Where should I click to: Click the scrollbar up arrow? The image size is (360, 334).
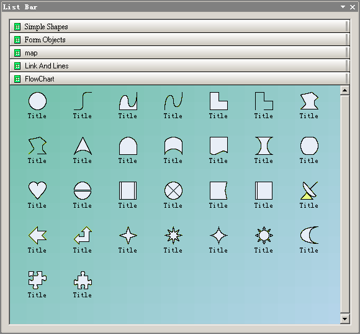tap(344, 90)
